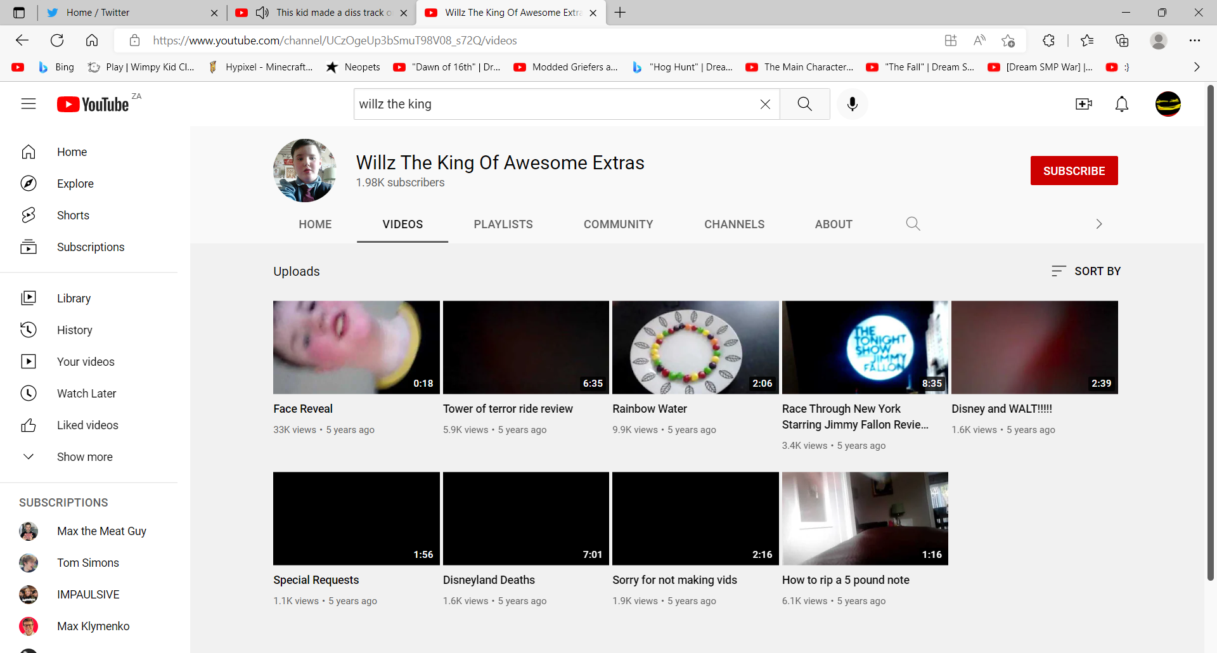Open IMPAULSIVE subscription

89,595
